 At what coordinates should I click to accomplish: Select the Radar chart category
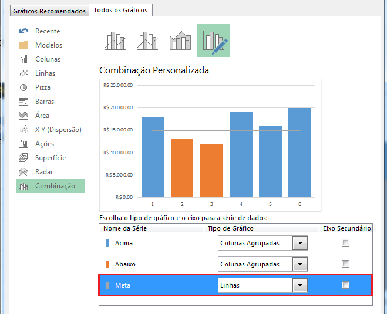[x=43, y=172]
